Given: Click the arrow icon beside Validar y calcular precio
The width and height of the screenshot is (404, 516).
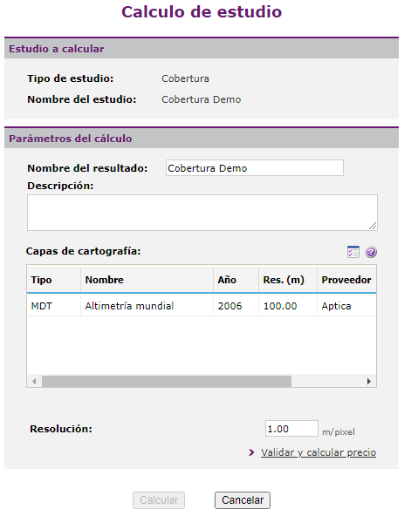Looking at the screenshot, I should tap(251, 452).
